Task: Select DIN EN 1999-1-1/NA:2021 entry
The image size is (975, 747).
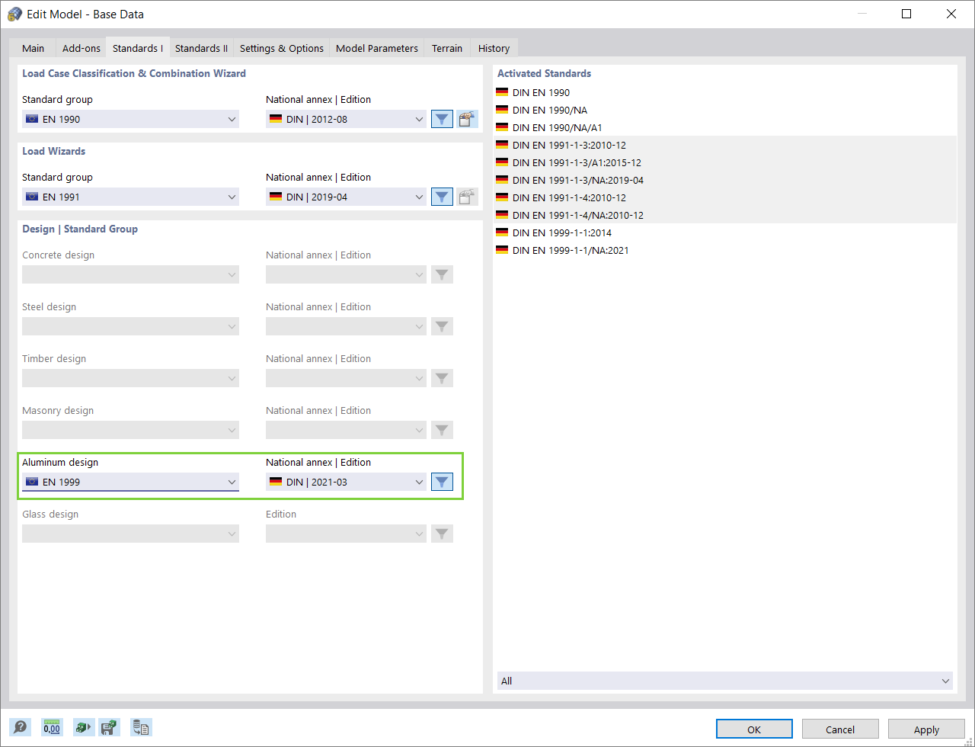Action: 725,250
